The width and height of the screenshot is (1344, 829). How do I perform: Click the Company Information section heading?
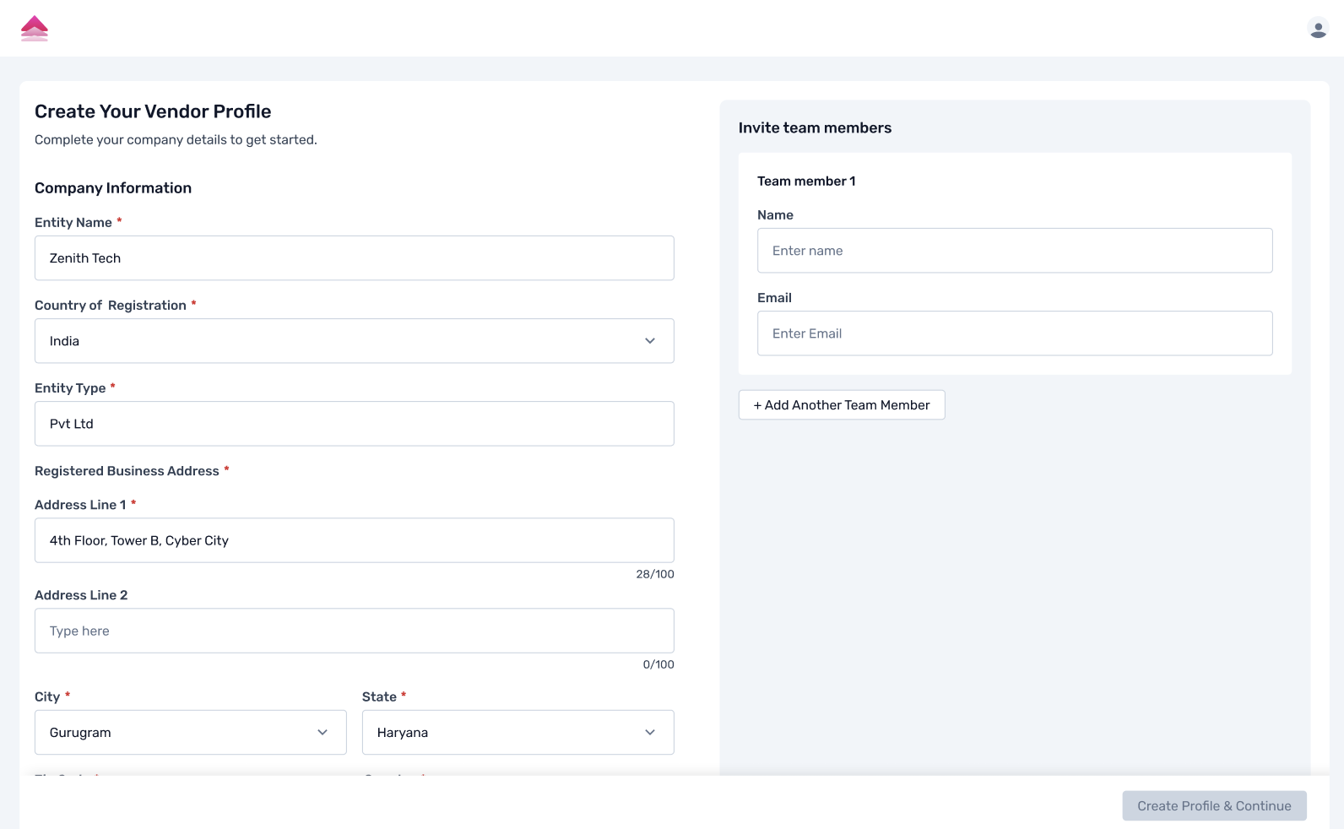[x=113, y=188]
